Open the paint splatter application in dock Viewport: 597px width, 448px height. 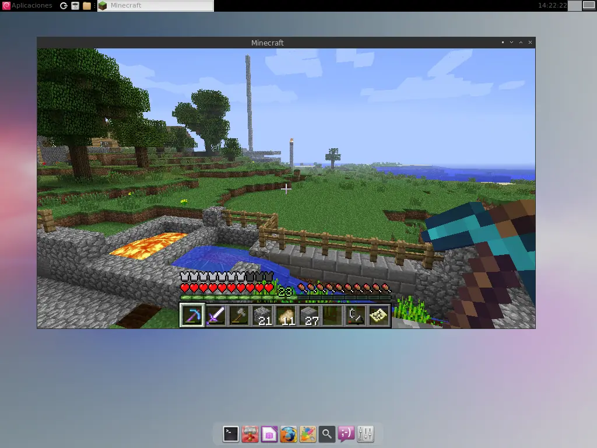click(x=308, y=434)
